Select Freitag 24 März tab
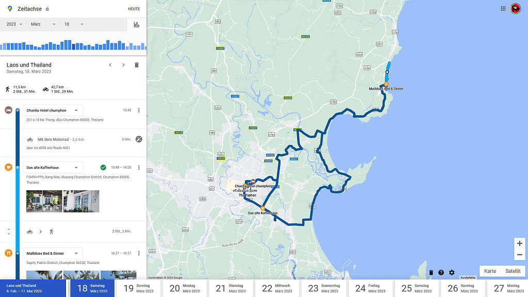528x297 pixels. (368, 288)
